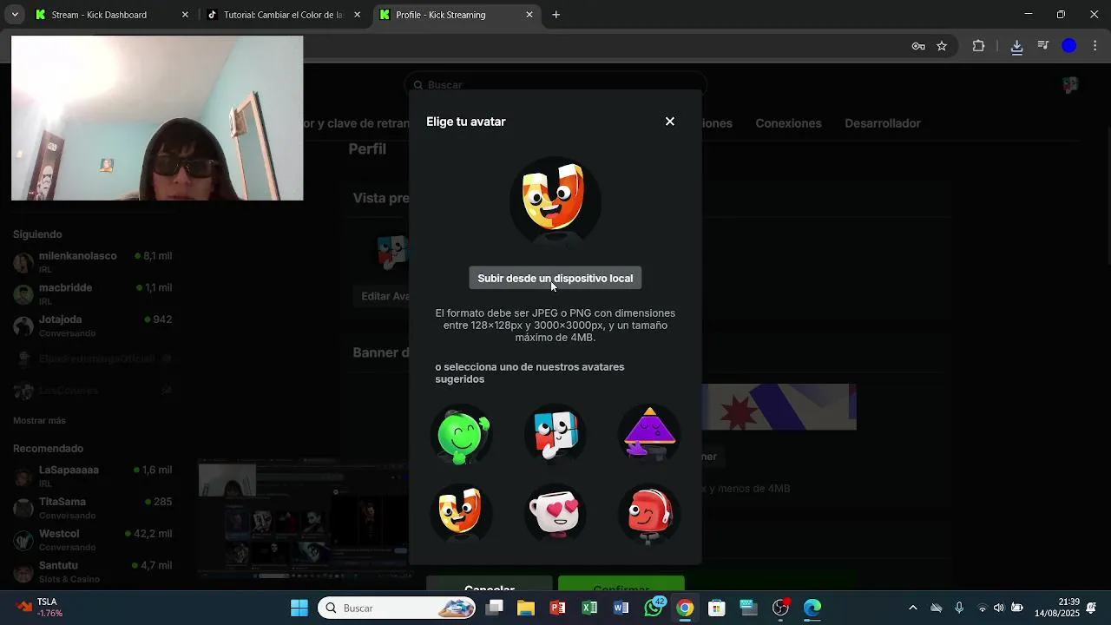Screen dimensions: 1111x625
Task: Open a new browser tab
Action: [556, 15]
